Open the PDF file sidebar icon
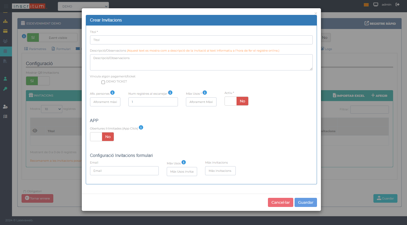Viewport: 407px width, 225px height. tap(5, 61)
